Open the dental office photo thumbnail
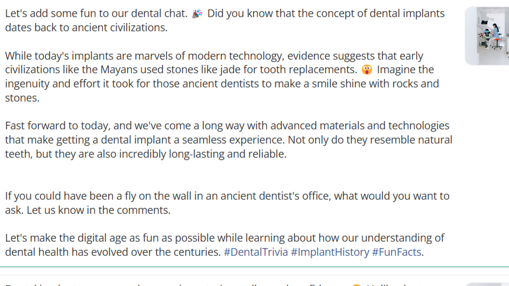This screenshot has width=509, height=286. (x=487, y=35)
